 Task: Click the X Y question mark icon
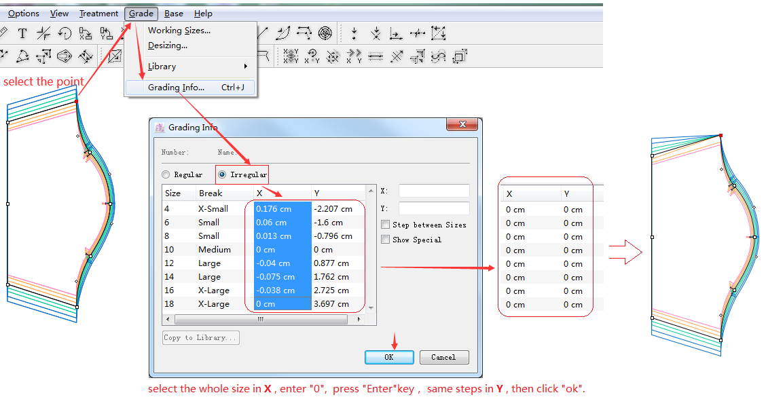[312, 56]
